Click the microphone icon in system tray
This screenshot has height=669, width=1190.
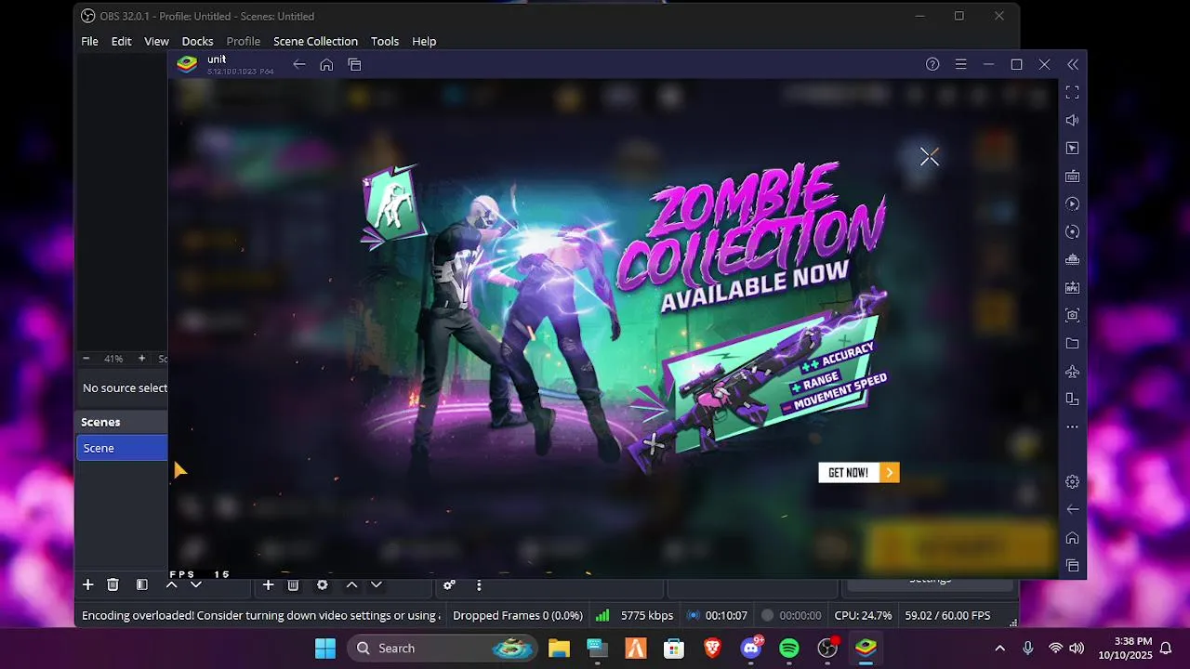point(1027,649)
